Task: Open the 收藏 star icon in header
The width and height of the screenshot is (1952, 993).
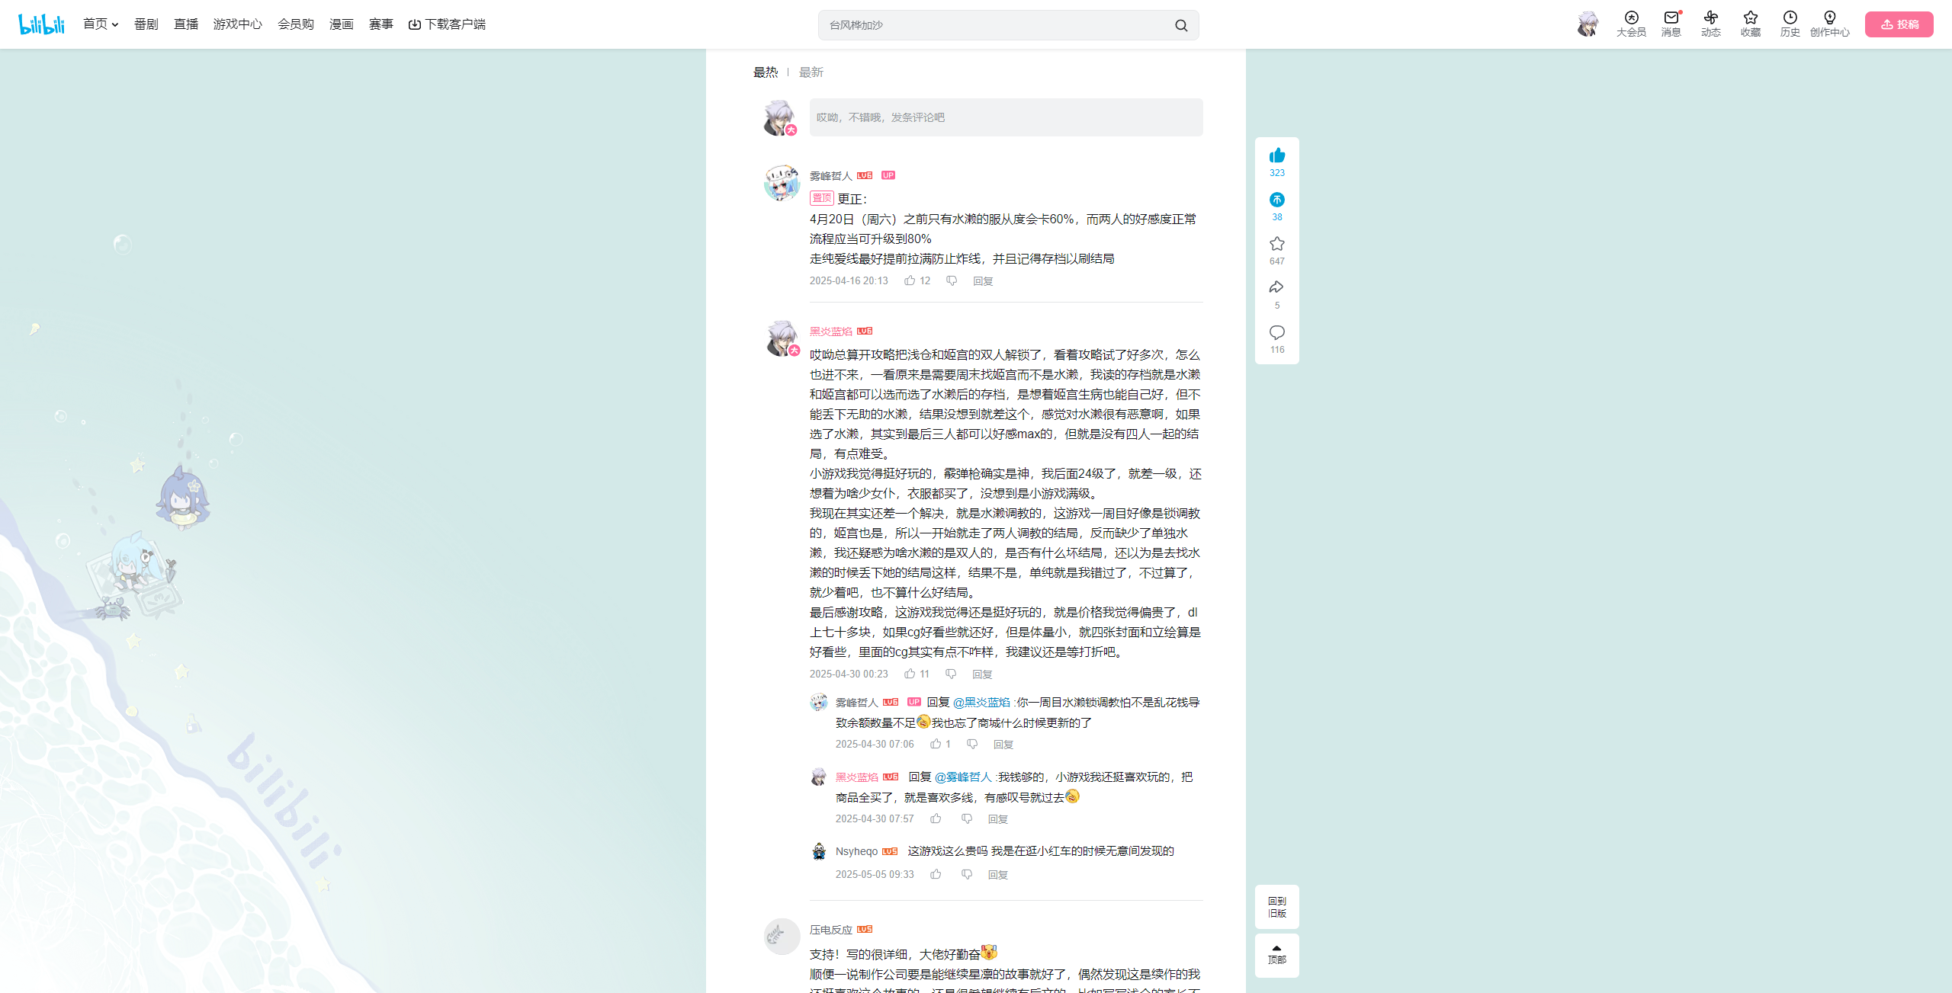Action: pyautogui.click(x=1750, y=24)
